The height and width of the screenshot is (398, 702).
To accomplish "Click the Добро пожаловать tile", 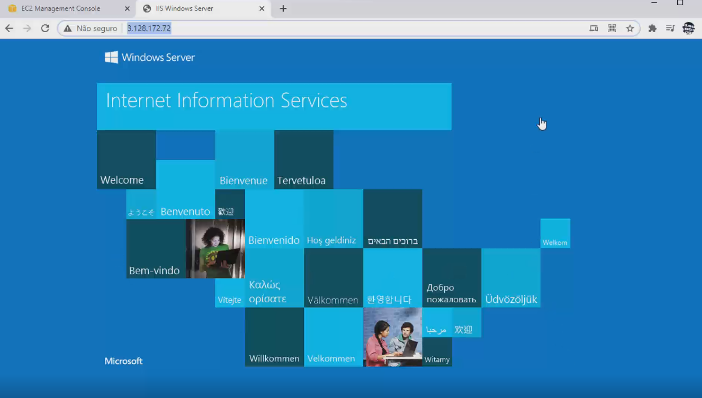I will point(451,278).
